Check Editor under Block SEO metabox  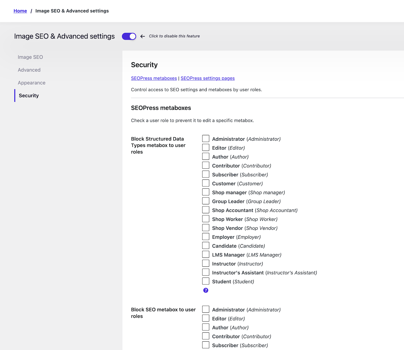click(206, 318)
